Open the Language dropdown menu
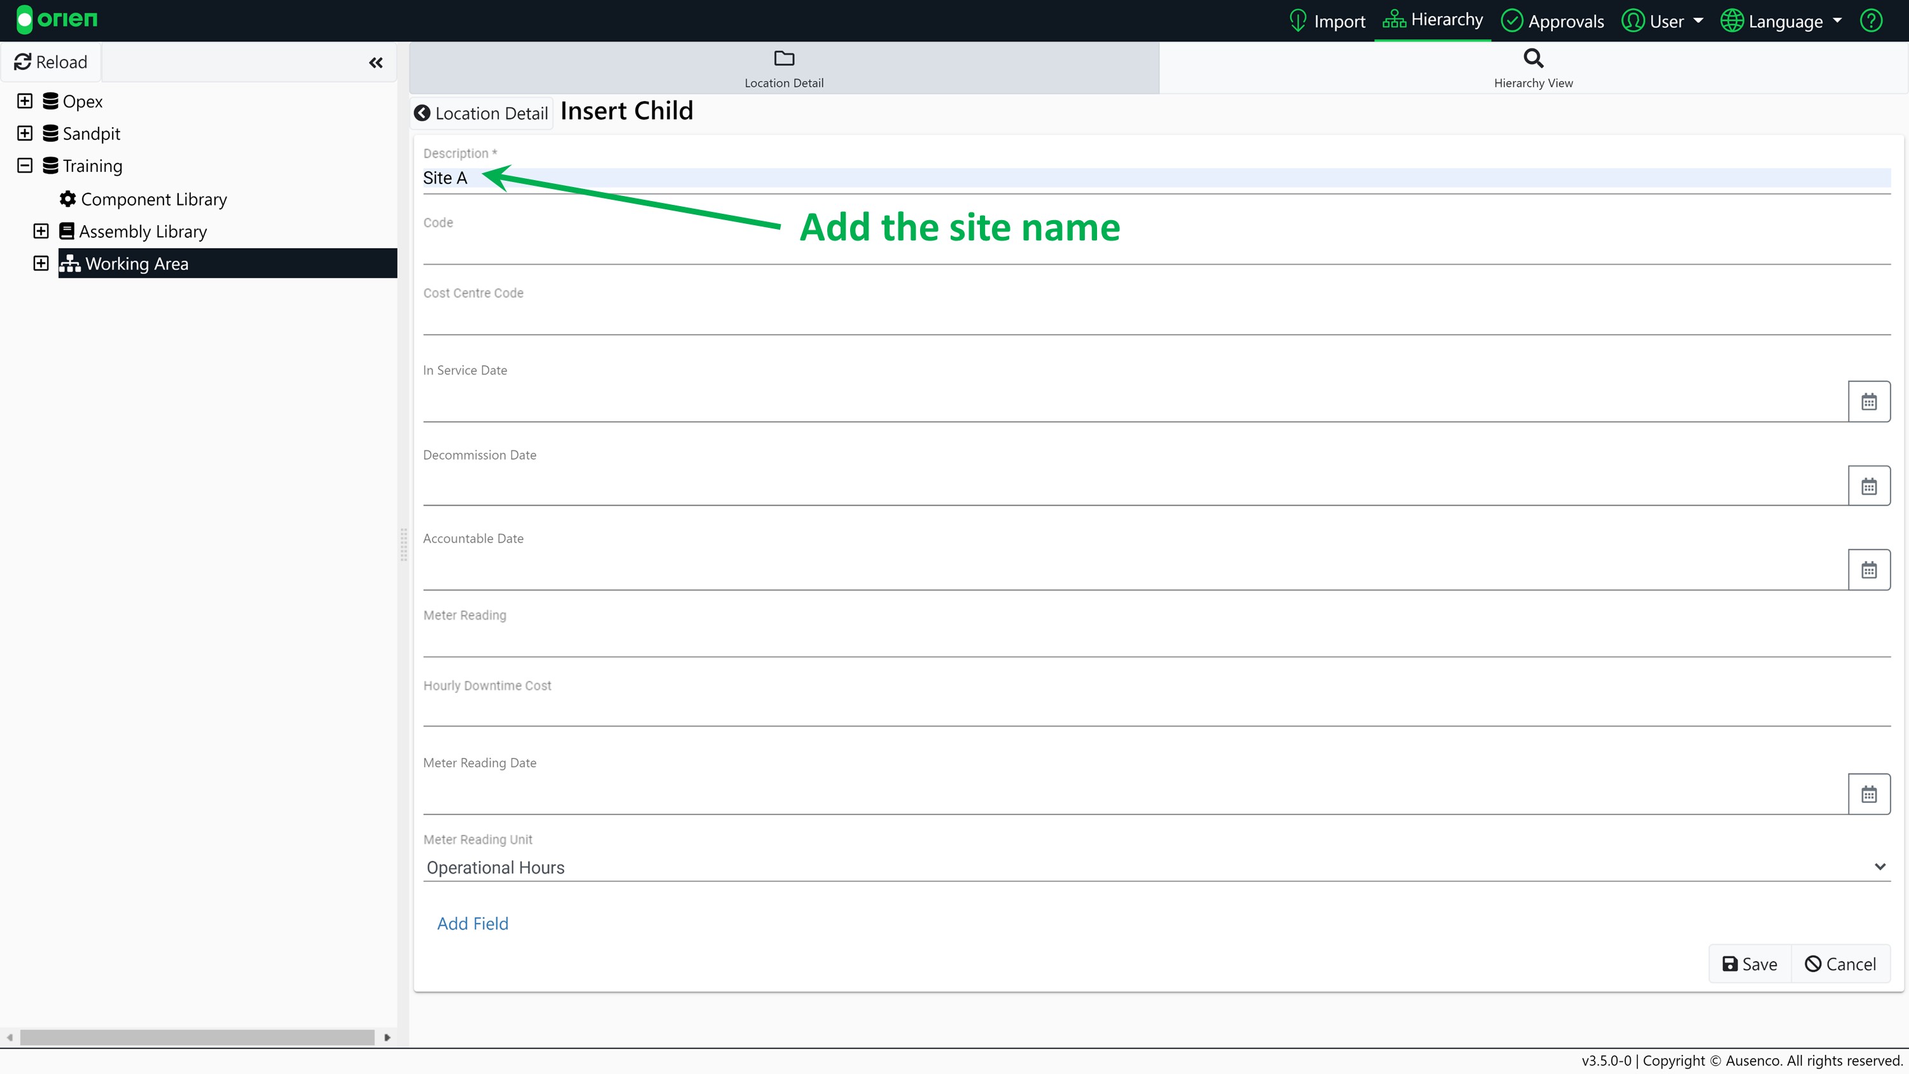This screenshot has width=1909, height=1074. pyautogui.click(x=1782, y=21)
